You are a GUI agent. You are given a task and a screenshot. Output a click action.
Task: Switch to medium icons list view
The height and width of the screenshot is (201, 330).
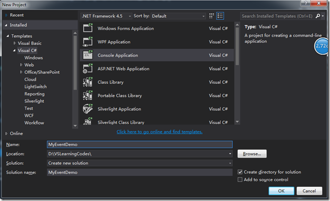coord(220,16)
